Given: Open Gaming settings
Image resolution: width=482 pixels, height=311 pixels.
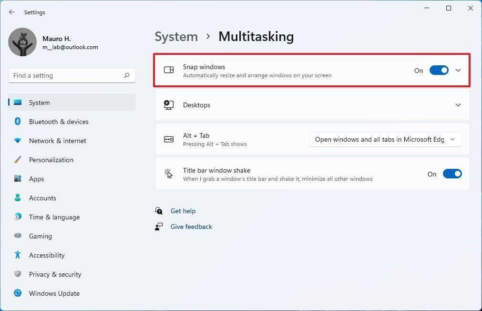Looking at the screenshot, I should pos(40,236).
